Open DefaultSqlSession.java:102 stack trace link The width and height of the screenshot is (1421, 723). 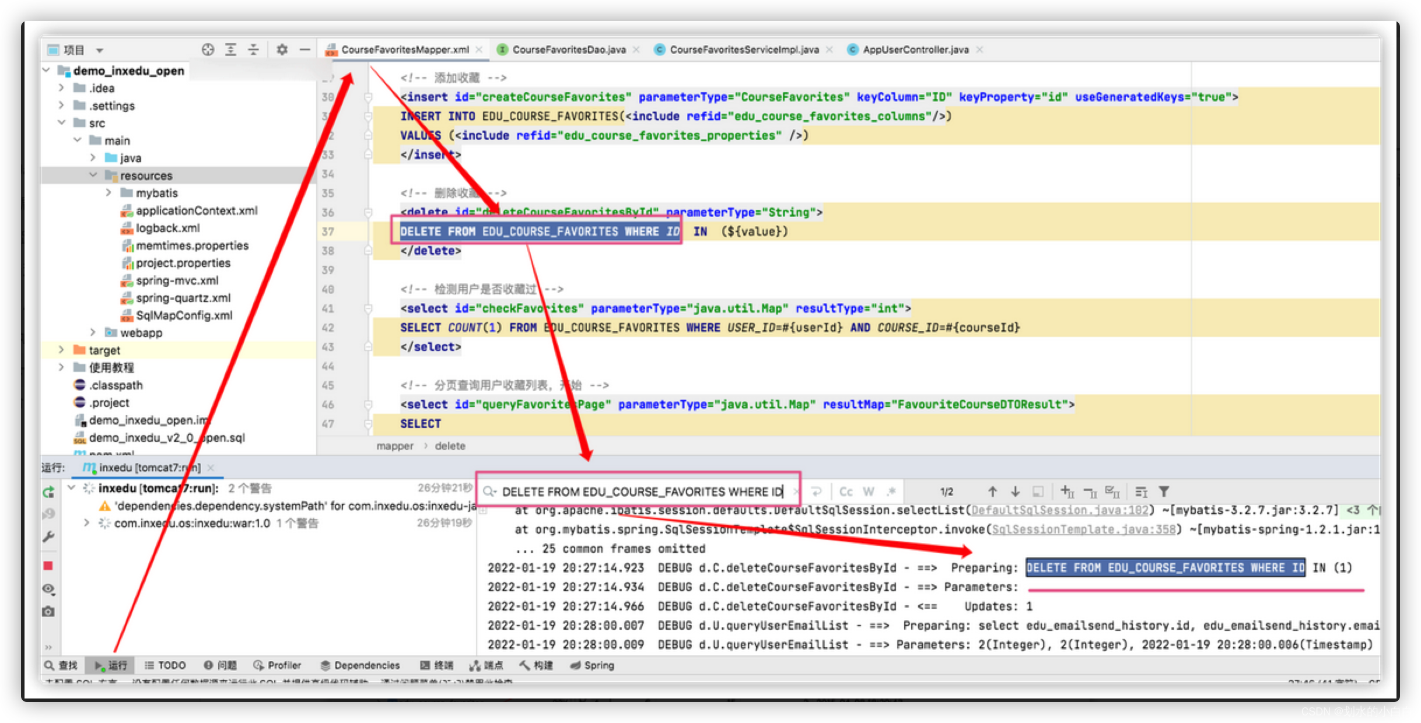1060,510
